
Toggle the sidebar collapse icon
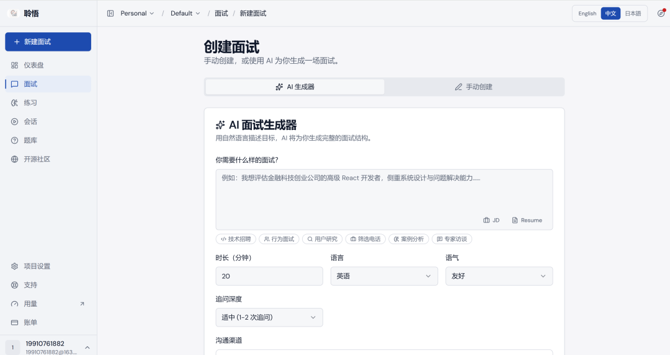110,13
